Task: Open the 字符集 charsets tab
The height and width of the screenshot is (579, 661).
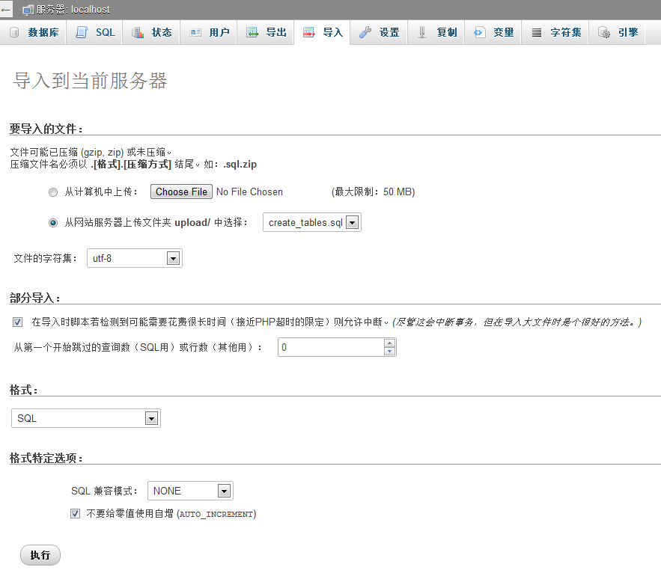Action: click(556, 33)
